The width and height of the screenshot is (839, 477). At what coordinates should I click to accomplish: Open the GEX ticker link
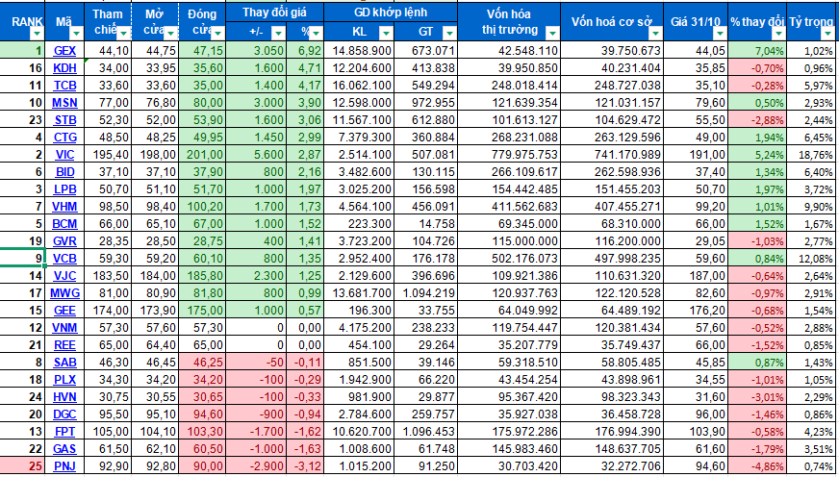[x=65, y=51]
